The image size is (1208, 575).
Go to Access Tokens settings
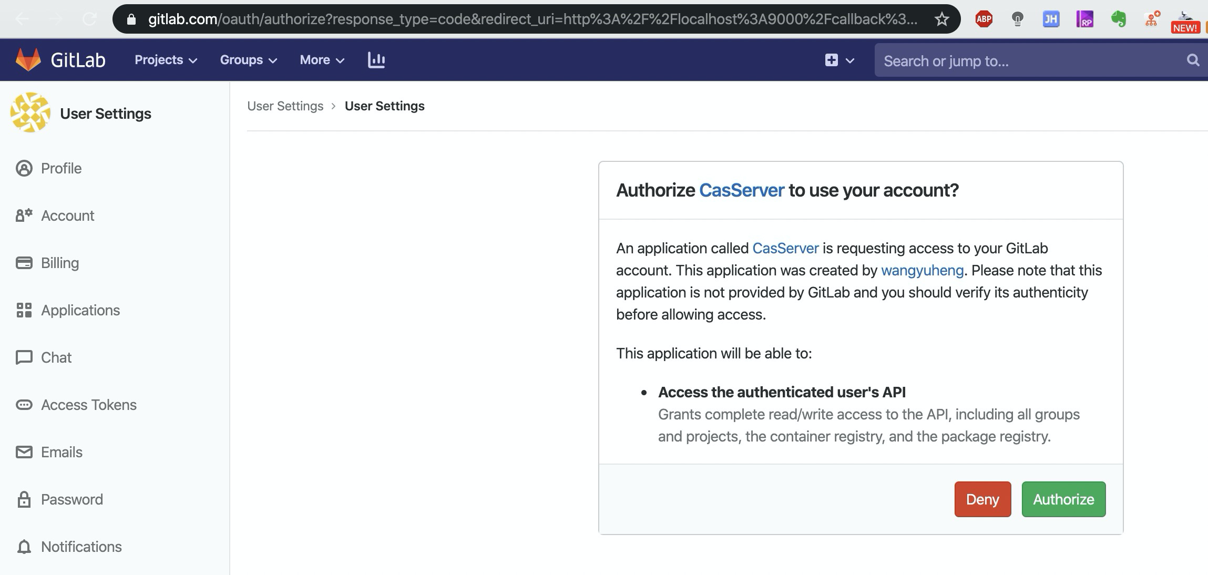click(x=88, y=405)
